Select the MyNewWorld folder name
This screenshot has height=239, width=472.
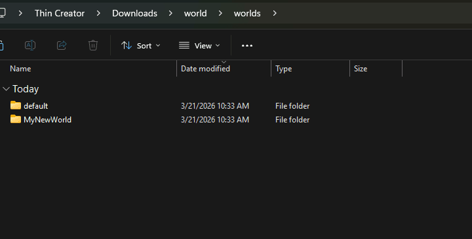(48, 120)
